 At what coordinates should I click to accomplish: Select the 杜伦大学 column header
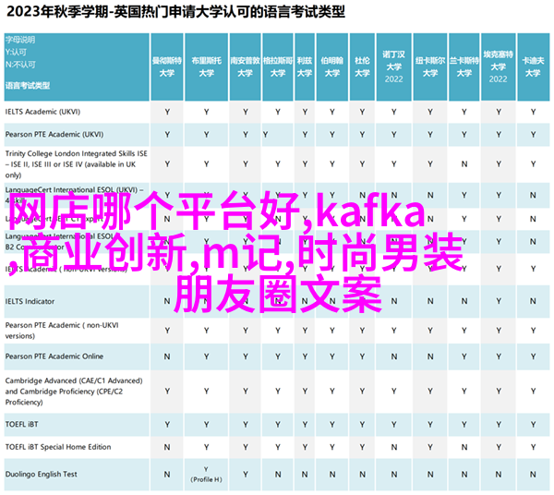(x=362, y=66)
